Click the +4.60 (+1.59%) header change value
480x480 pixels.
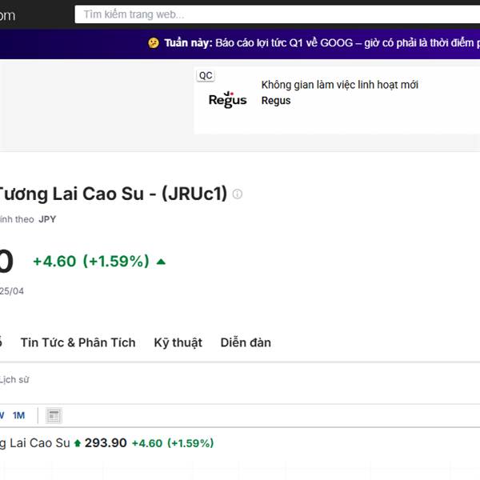tap(91, 262)
